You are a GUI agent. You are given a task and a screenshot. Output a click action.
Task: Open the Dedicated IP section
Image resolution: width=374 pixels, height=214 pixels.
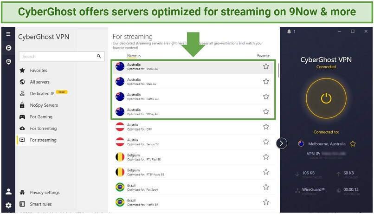point(42,93)
